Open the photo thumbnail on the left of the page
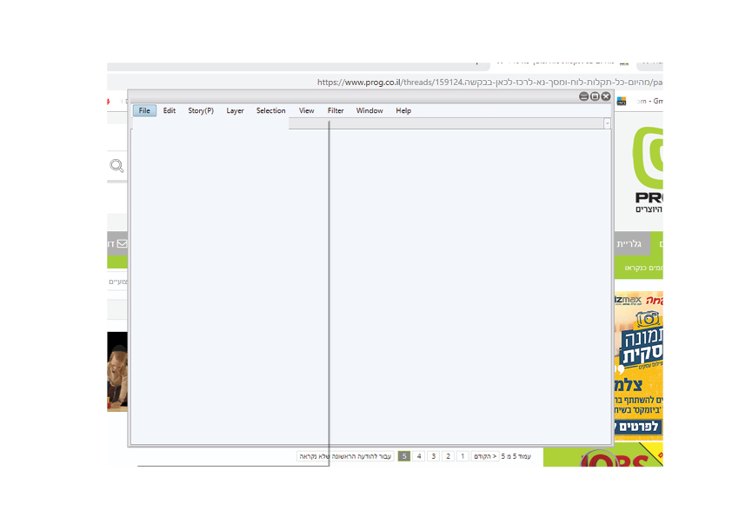Viewport: 732px width, 517px height. point(117,371)
